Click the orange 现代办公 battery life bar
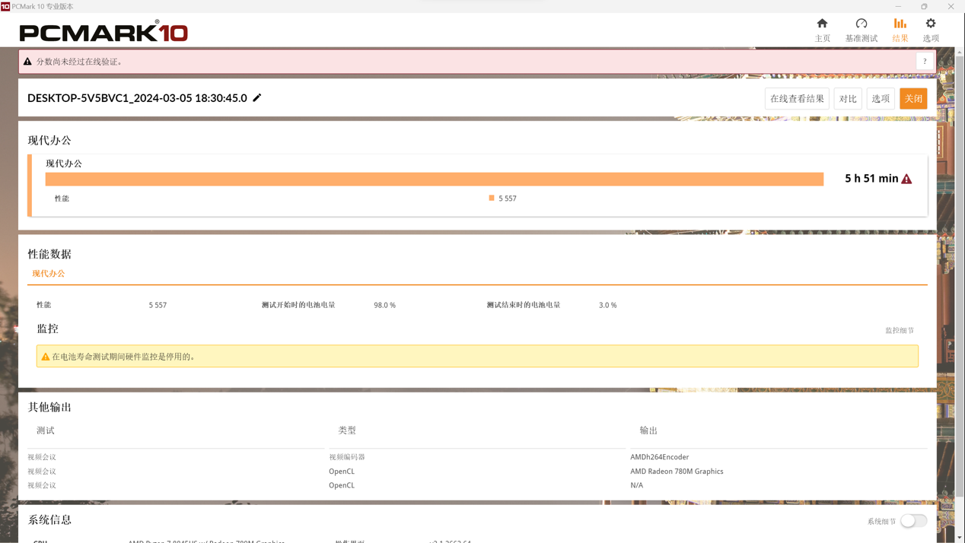 point(434,179)
